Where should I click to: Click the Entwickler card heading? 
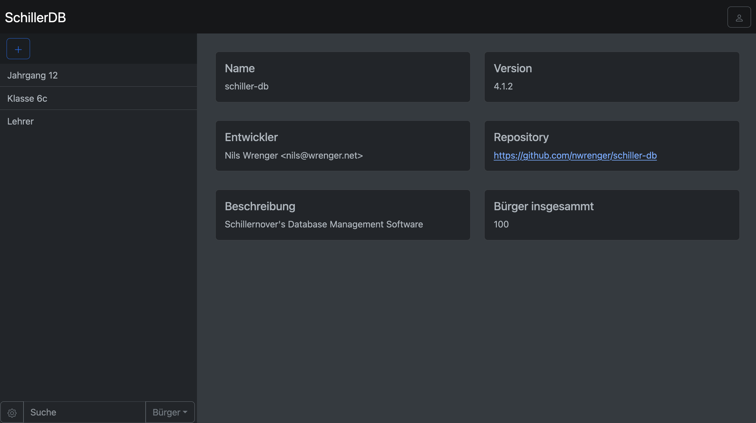tap(251, 137)
